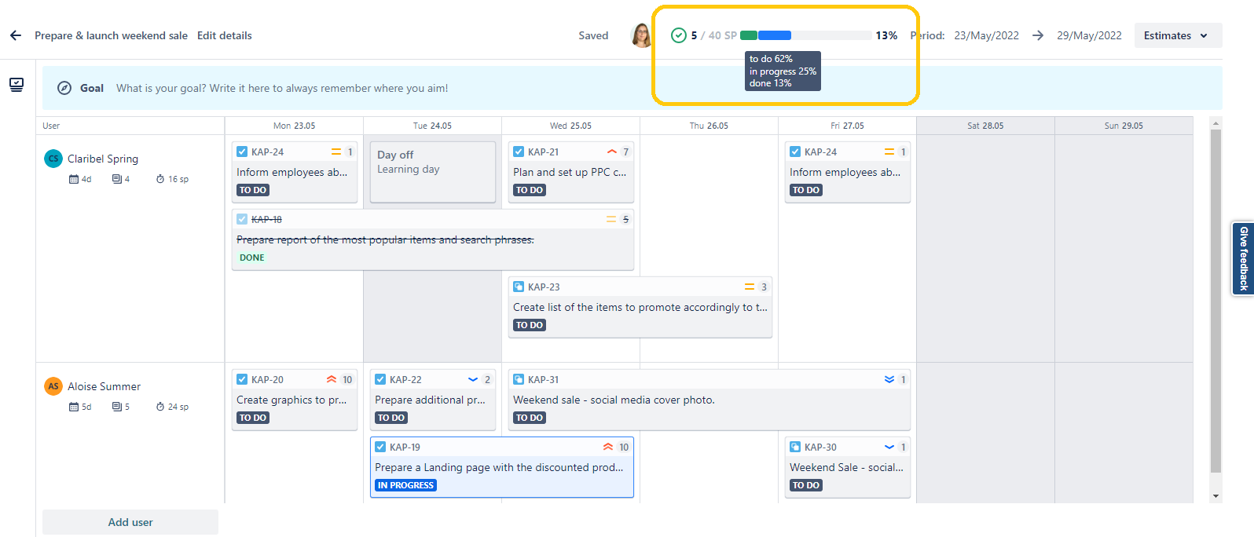1254x537 pixels.
Task: Click the vertical scrollbar down arrow
Action: click(x=1216, y=496)
